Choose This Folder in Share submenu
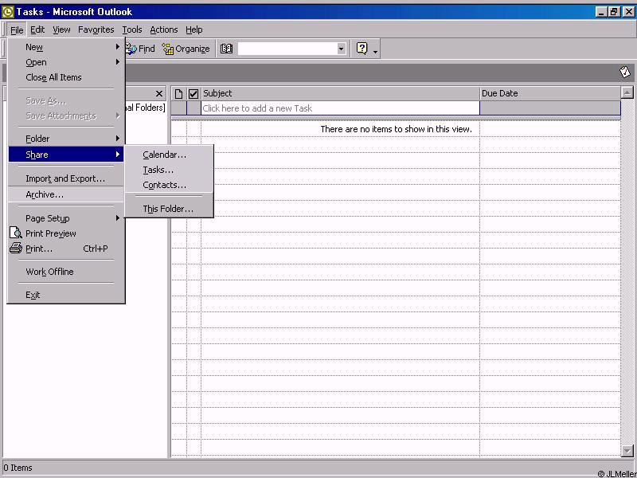This screenshot has width=637, height=478. point(168,209)
